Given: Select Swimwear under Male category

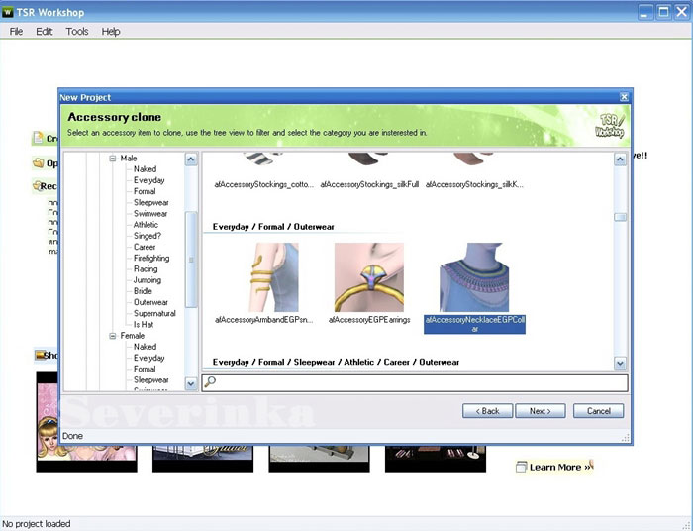Looking at the screenshot, I should (152, 214).
